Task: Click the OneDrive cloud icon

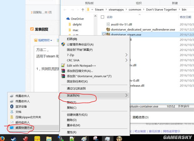Action: click(68, 19)
